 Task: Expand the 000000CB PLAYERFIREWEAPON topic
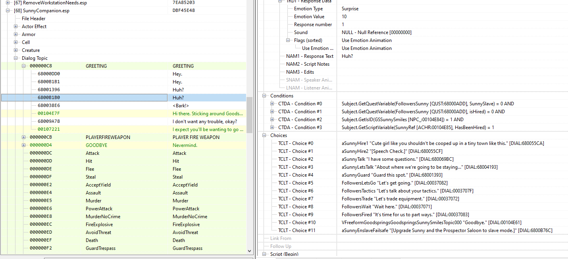click(24, 137)
